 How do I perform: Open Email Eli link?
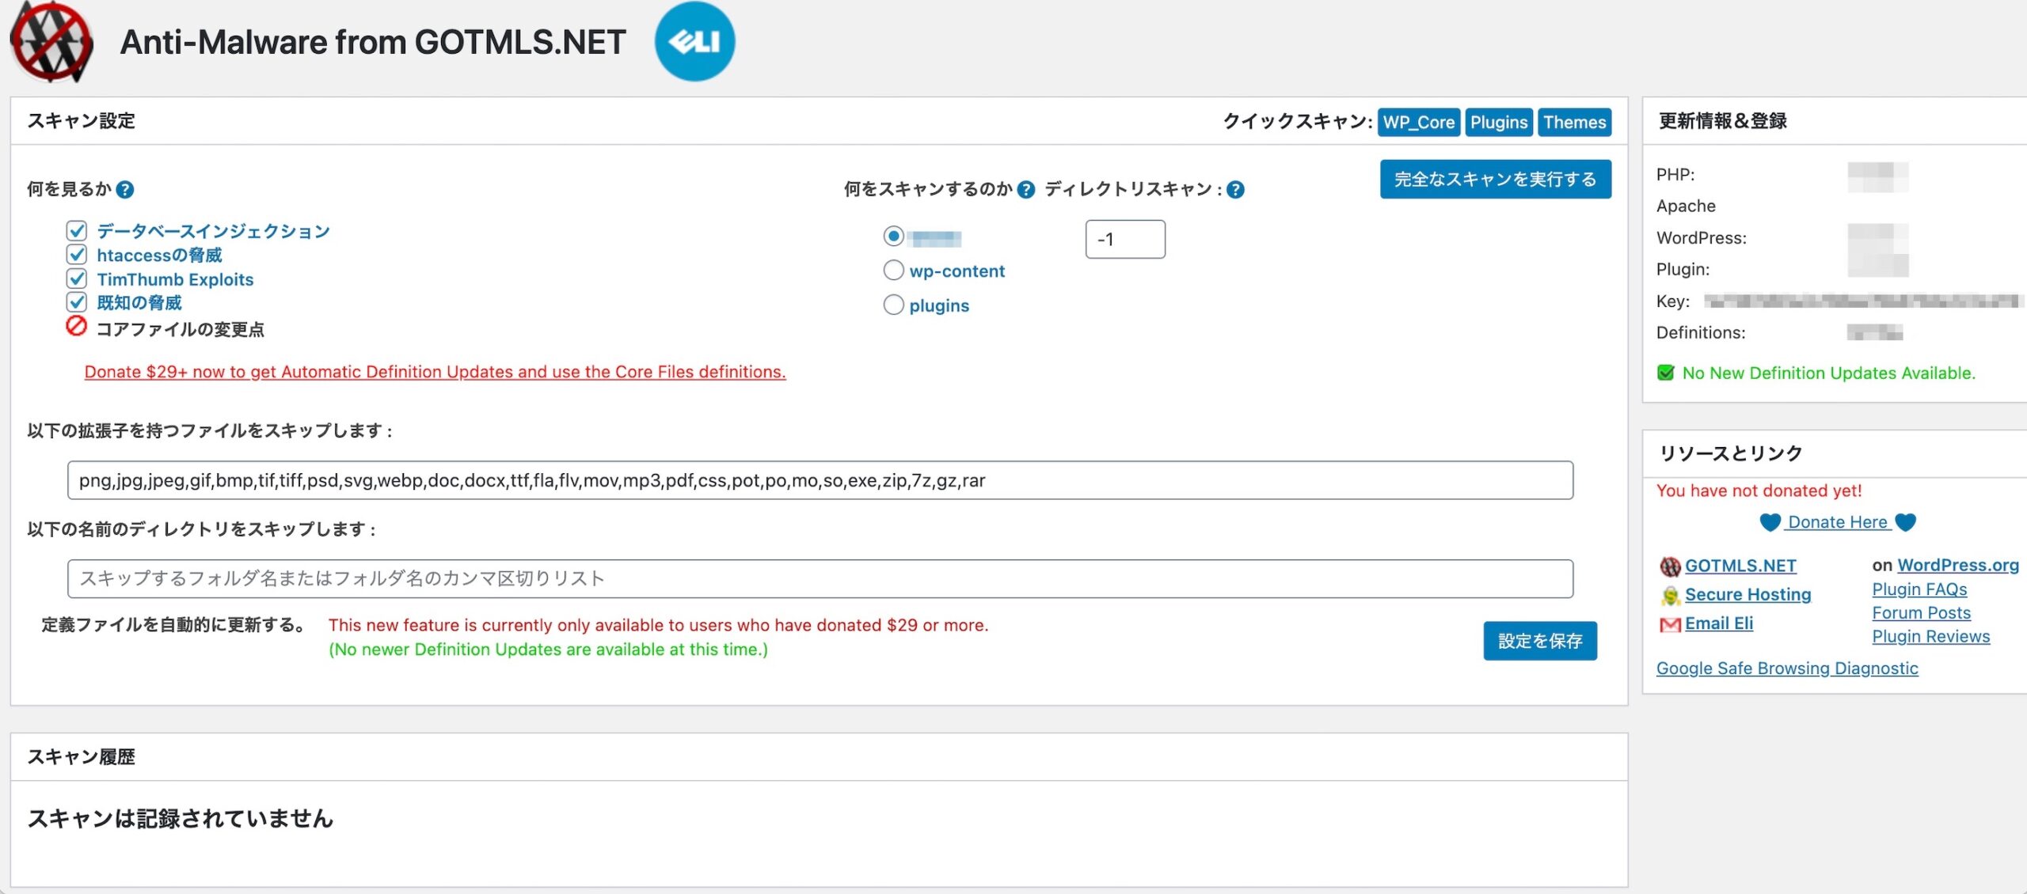[1719, 623]
